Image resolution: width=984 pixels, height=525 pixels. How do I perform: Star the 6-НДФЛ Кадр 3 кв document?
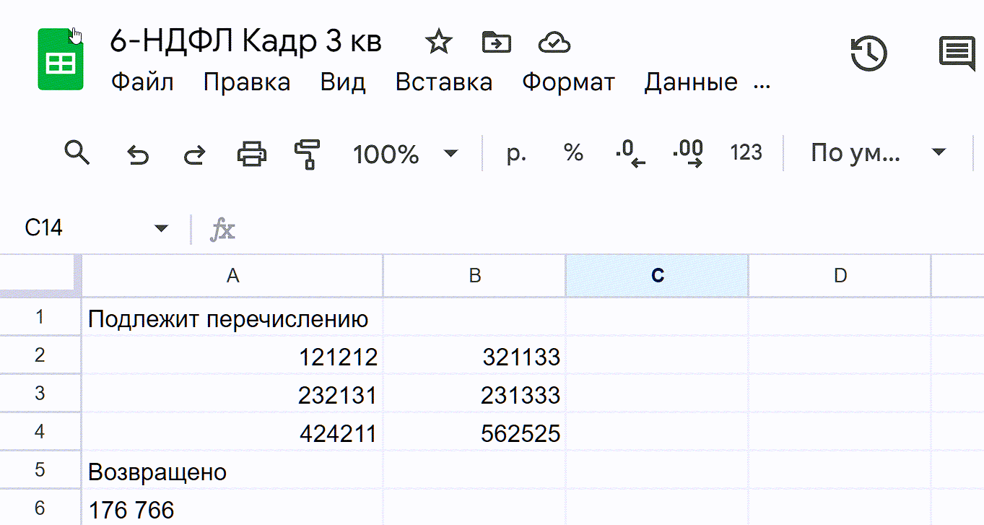pyautogui.click(x=437, y=43)
